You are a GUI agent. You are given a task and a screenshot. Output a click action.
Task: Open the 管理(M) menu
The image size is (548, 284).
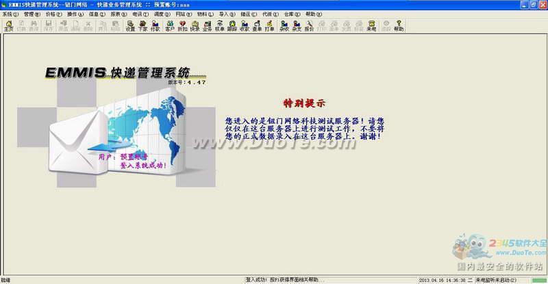tap(32, 14)
